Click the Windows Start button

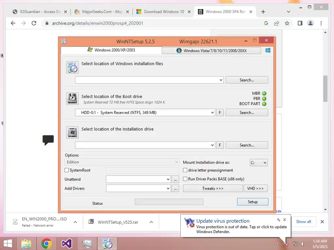click(x=8, y=243)
